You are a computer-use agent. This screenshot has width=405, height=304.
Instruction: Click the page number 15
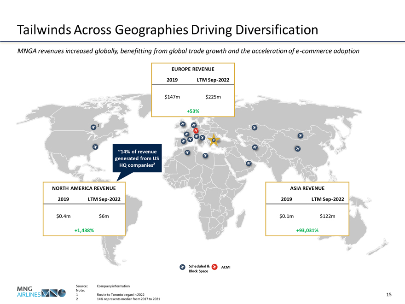click(389, 294)
